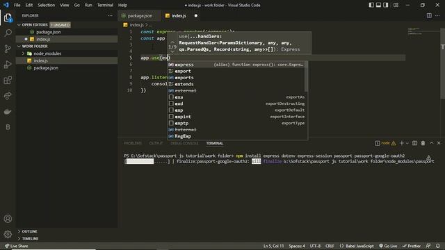
Task: Change encoding UTF-8
Action: point(315,246)
